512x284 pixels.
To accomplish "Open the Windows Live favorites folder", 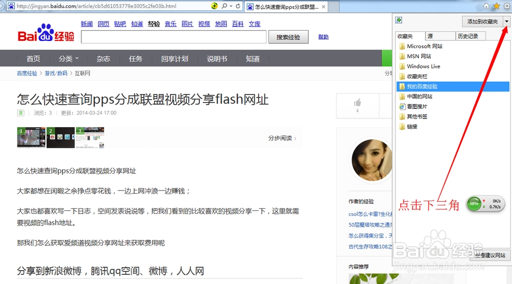I will [x=420, y=66].
